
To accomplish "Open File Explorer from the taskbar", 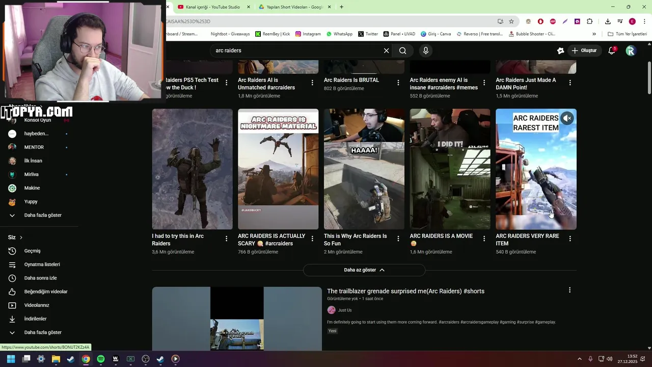I will click(x=56, y=359).
